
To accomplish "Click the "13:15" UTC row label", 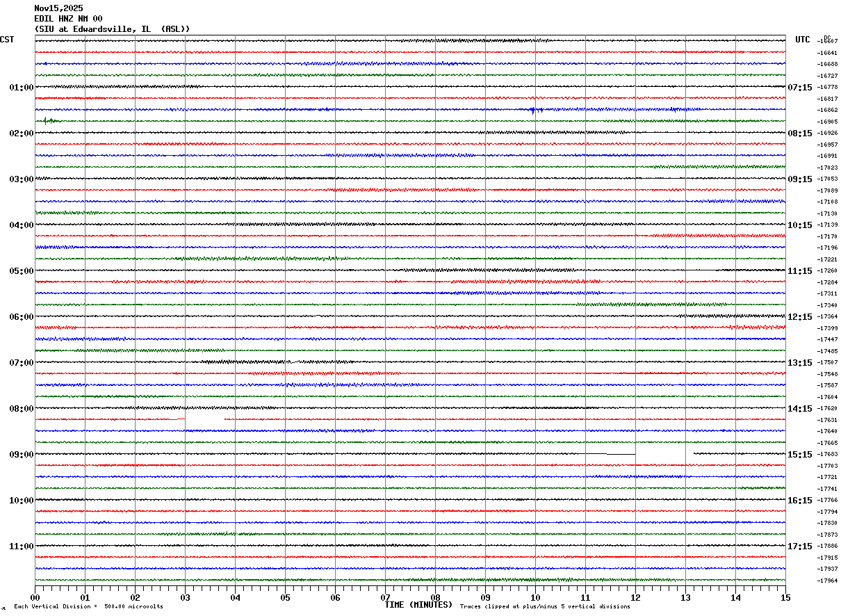I will pyautogui.click(x=800, y=363).
